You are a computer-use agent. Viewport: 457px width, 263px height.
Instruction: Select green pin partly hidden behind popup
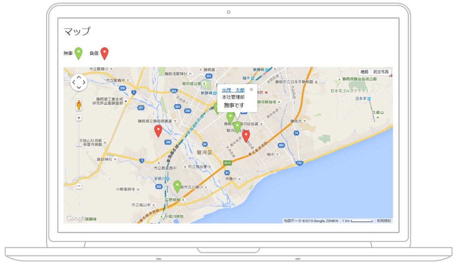[x=216, y=109]
